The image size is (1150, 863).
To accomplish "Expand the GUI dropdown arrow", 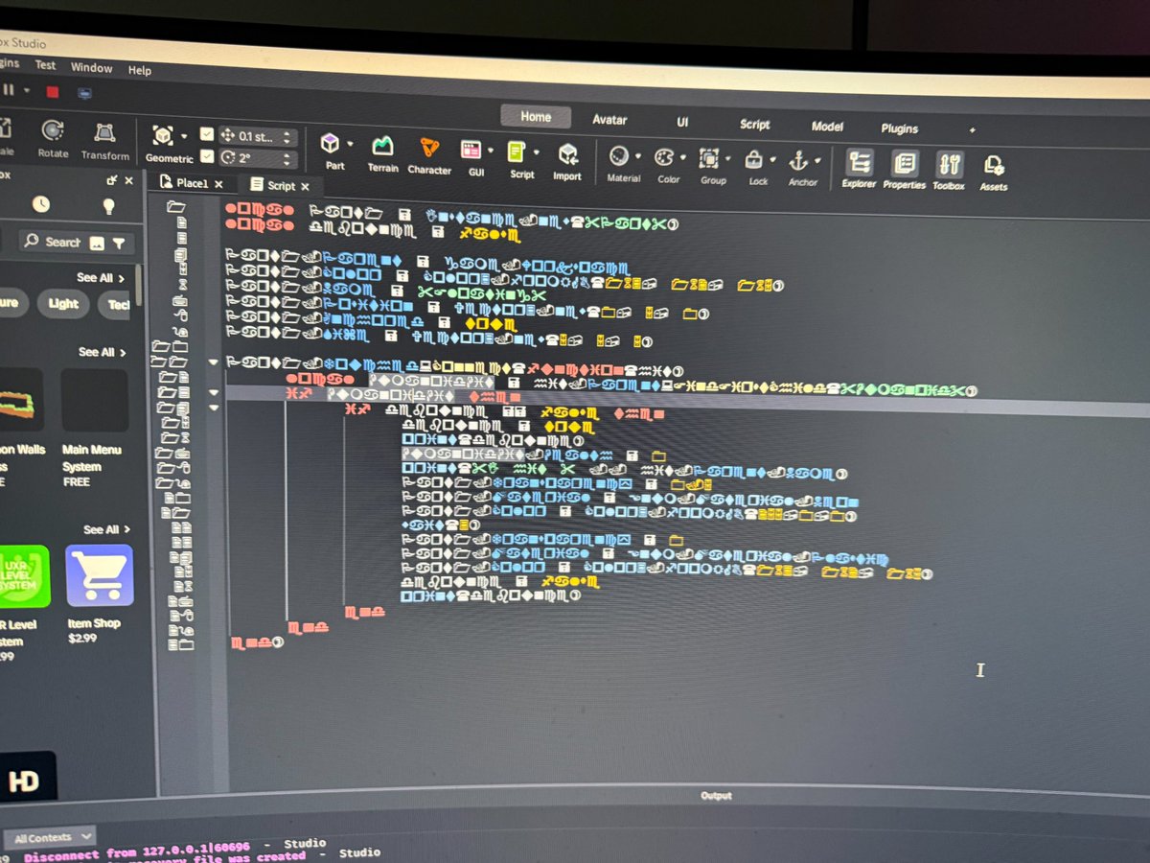I will [x=490, y=151].
